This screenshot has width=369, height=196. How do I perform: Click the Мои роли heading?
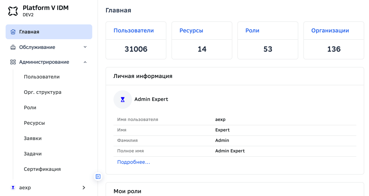[127, 191]
